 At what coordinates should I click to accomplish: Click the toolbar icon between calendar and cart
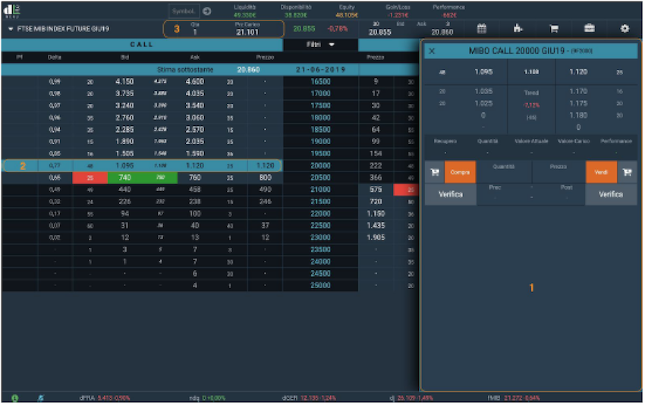[x=518, y=28]
